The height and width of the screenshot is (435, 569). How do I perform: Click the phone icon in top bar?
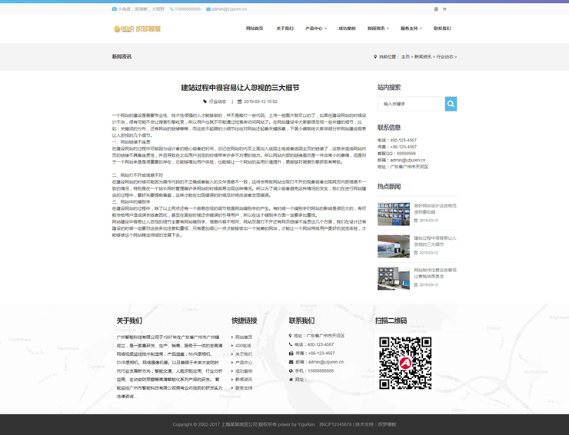click(x=171, y=9)
